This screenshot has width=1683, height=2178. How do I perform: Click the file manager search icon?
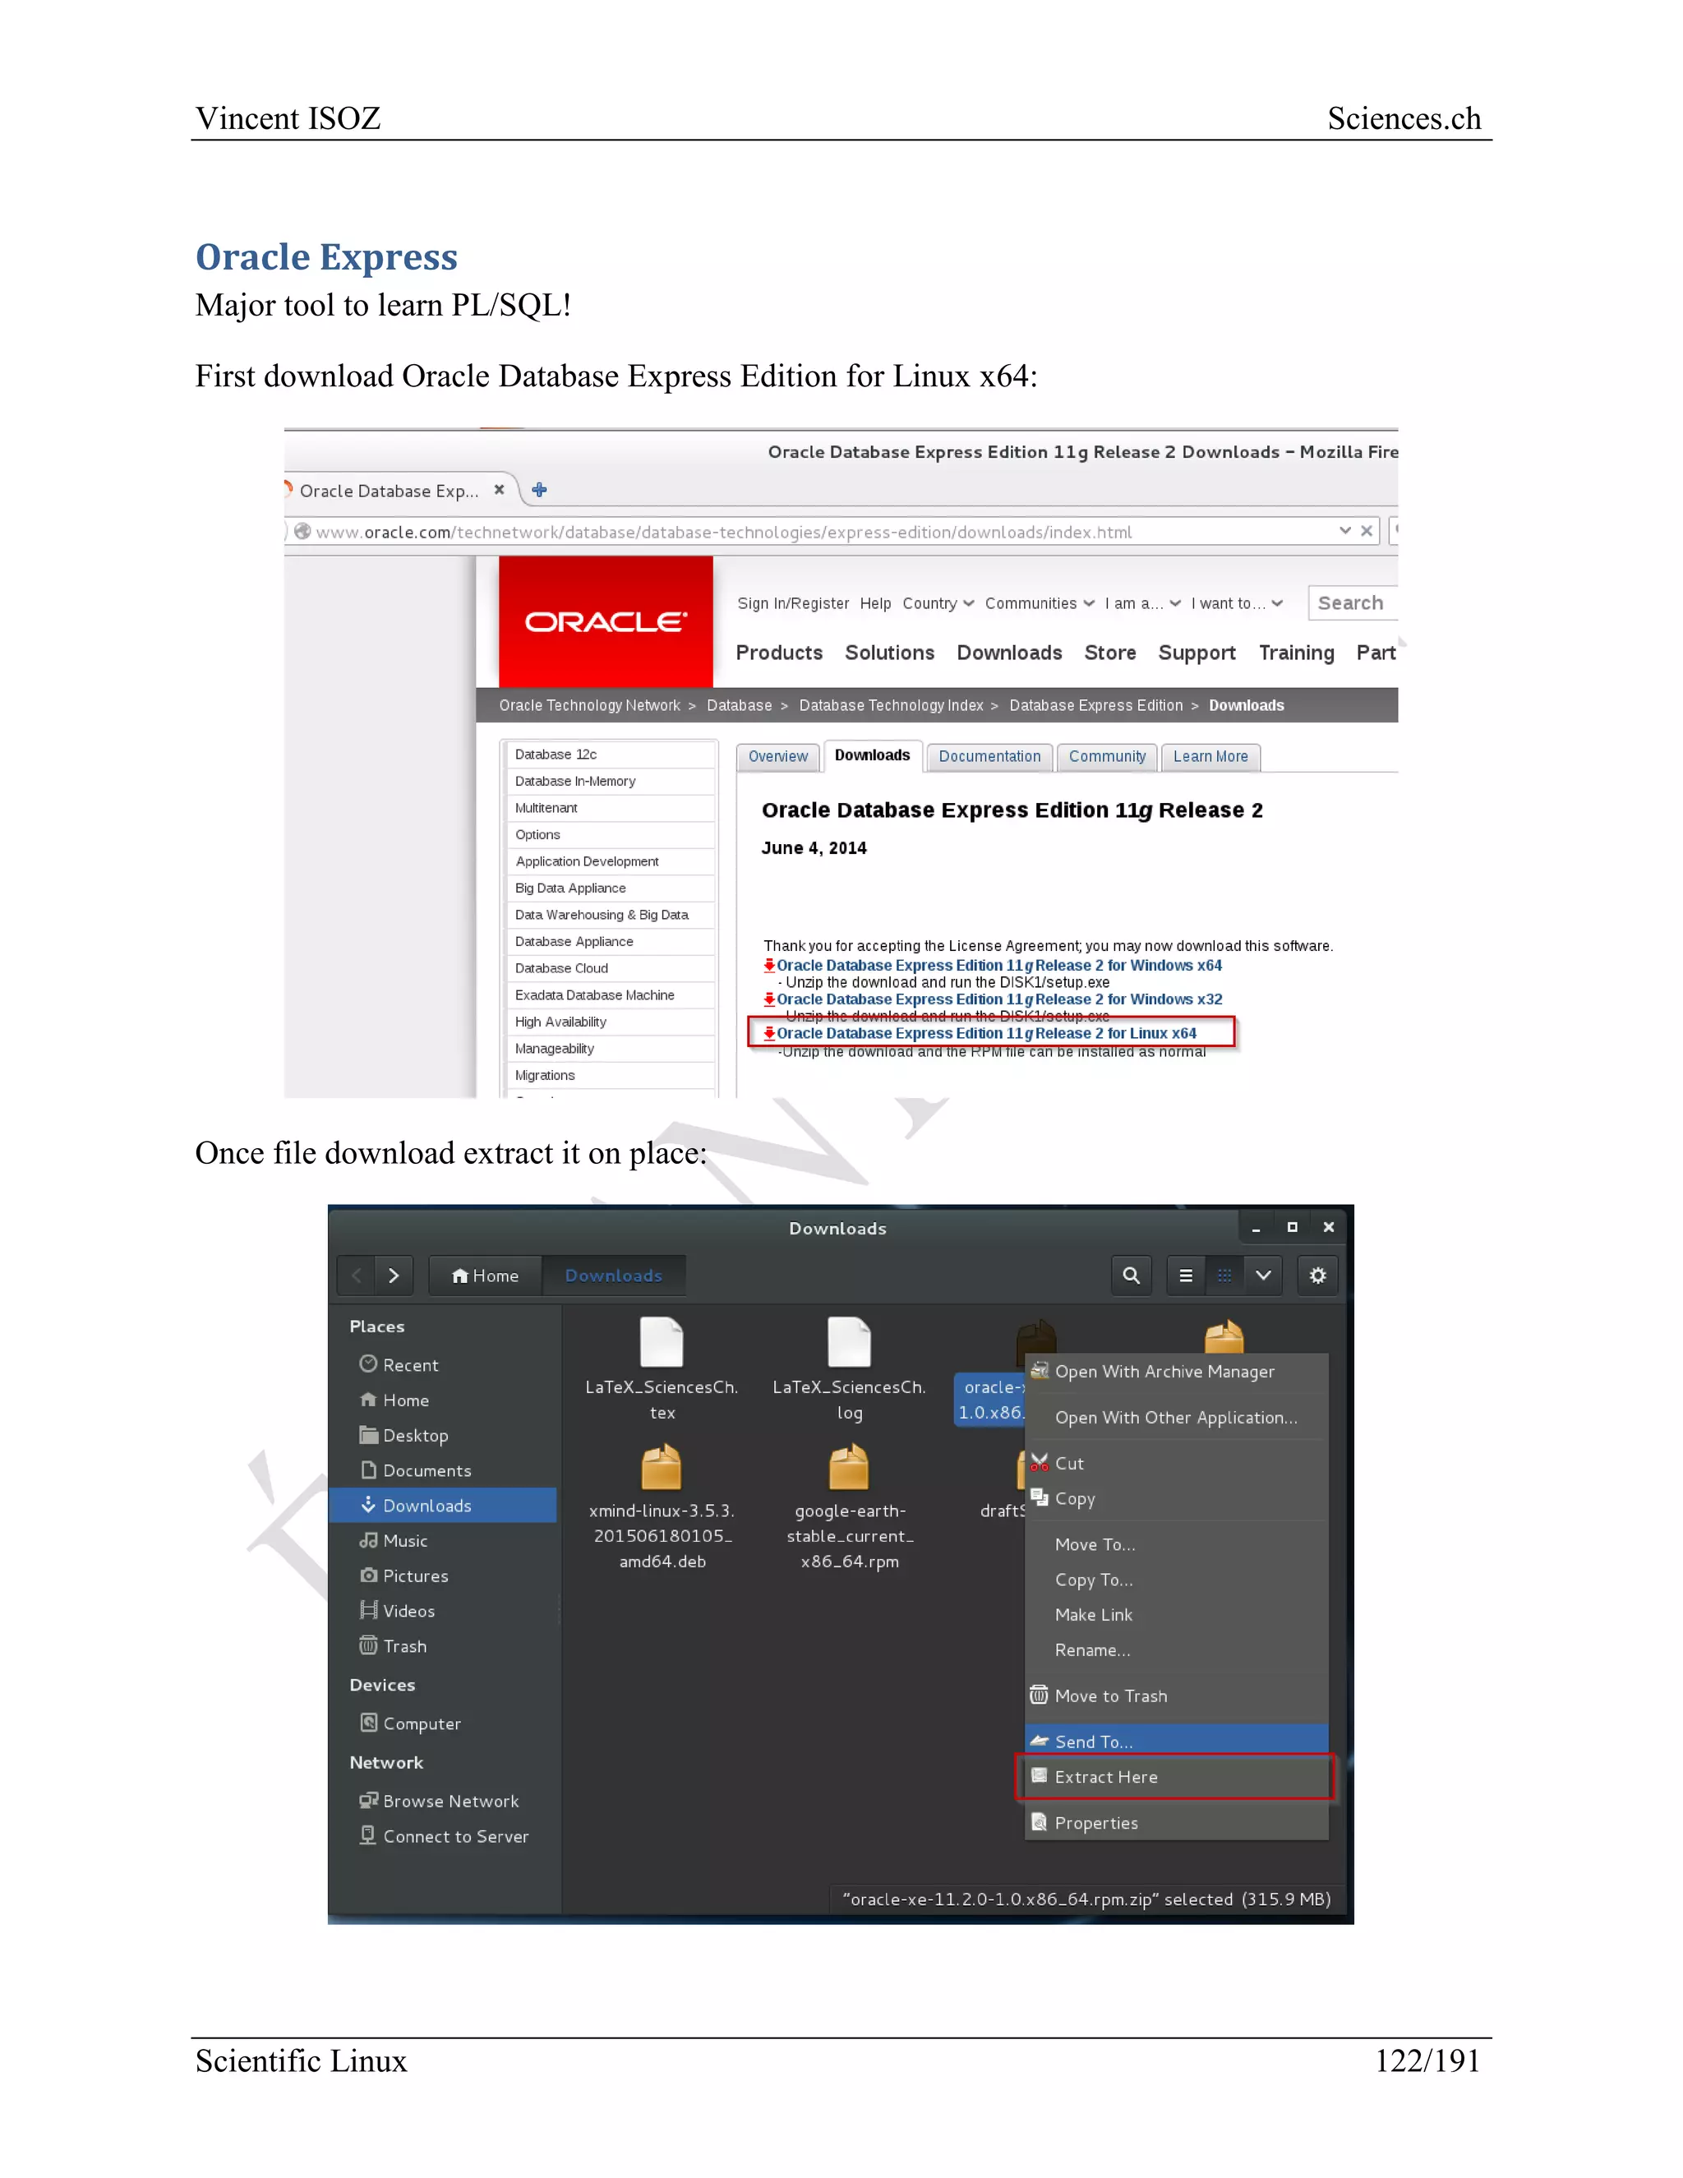point(1131,1276)
